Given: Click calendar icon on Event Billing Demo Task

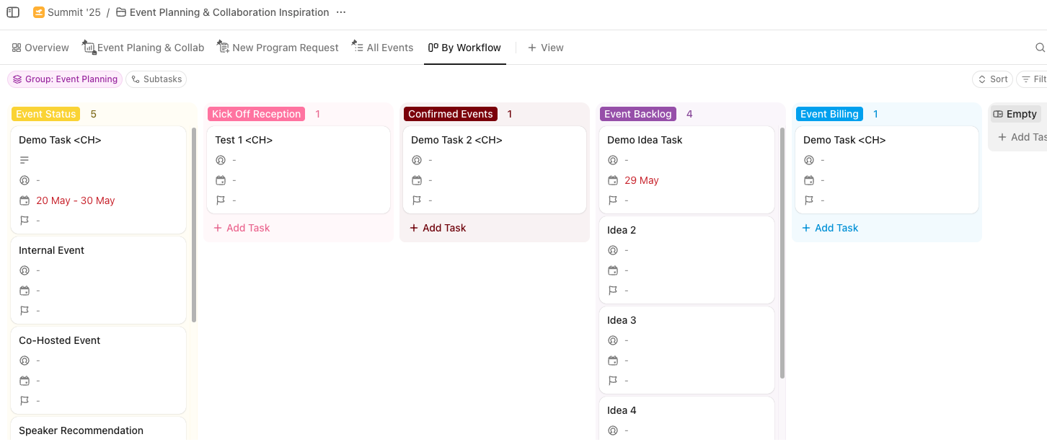Looking at the screenshot, I should pos(809,180).
